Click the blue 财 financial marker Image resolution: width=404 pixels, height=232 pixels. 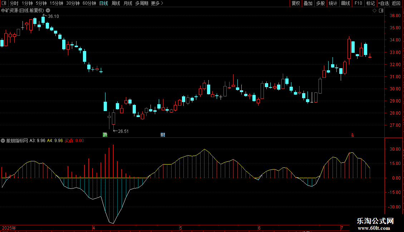pos(163,135)
